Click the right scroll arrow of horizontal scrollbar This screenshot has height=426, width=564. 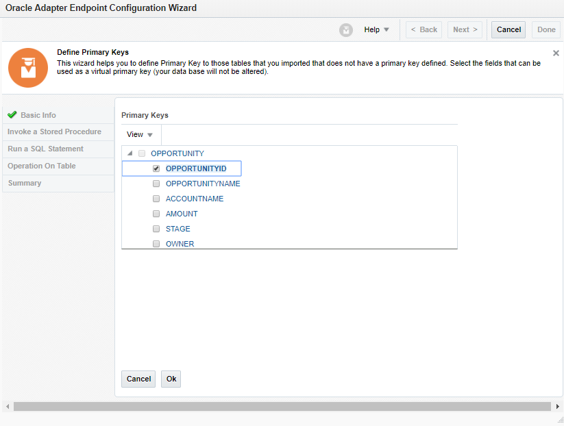(x=557, y=407)
